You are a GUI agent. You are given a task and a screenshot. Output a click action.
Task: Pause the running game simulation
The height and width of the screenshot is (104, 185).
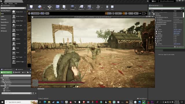[x=107, y=8]
